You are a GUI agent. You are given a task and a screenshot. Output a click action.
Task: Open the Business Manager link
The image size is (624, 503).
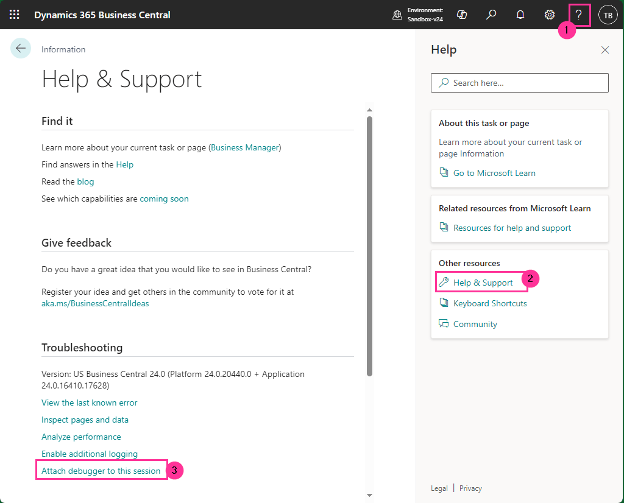pos(244,147)
